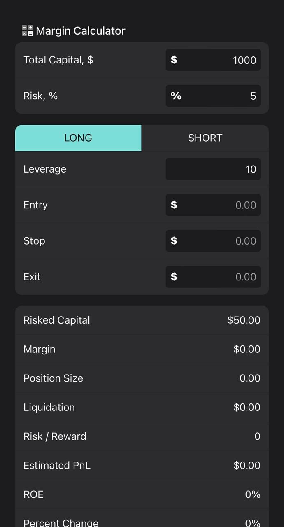
Task: Click the Total Capital input showing 1000
Action: tap(222, 60)
